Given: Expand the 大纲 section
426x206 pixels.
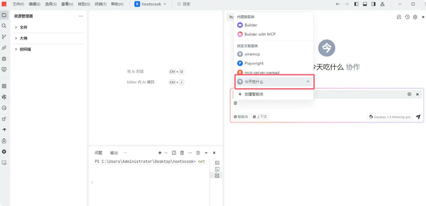Looking at the screenshot, I should pos(49,38).
